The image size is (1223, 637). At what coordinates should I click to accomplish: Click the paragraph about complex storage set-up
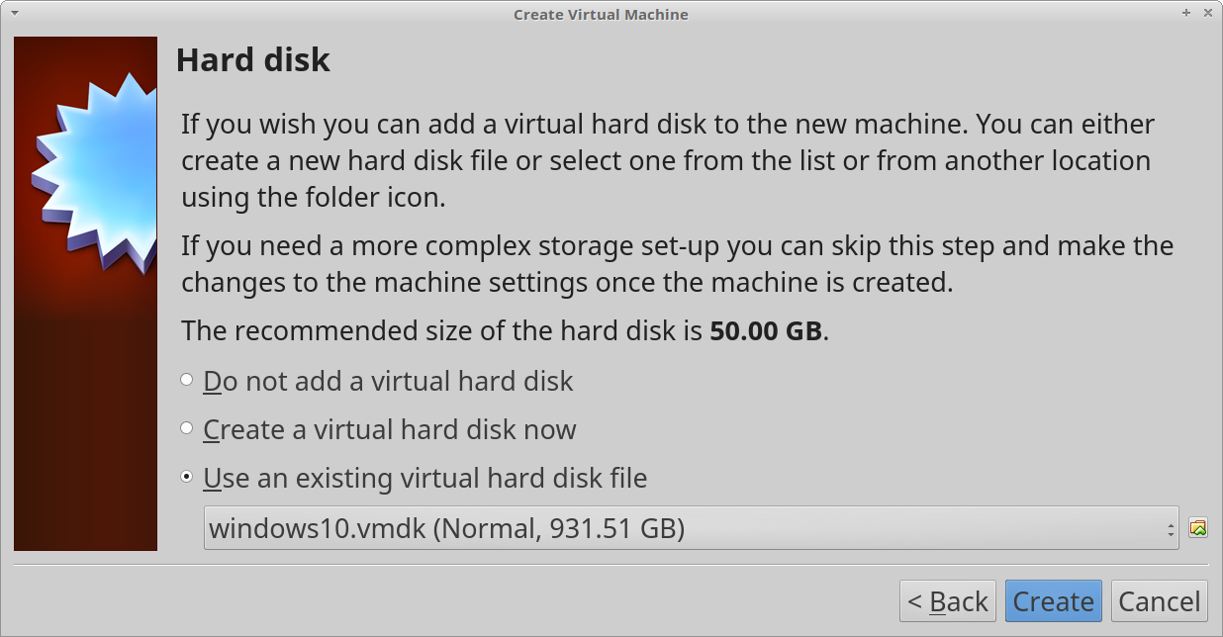[676, 264]
